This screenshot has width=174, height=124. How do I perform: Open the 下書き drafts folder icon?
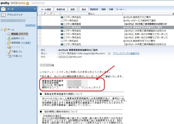(x=9, y=51)
